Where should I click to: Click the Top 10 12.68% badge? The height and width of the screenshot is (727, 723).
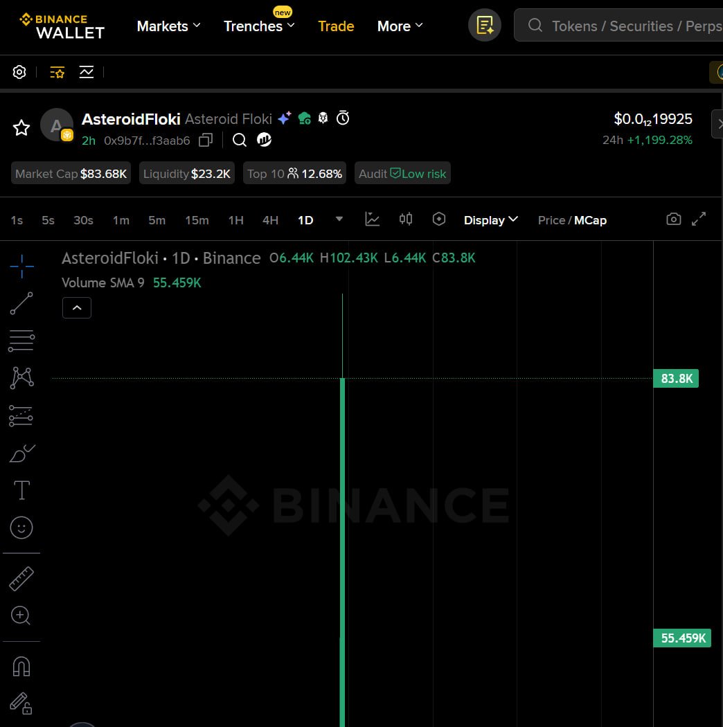pos(294,173)
